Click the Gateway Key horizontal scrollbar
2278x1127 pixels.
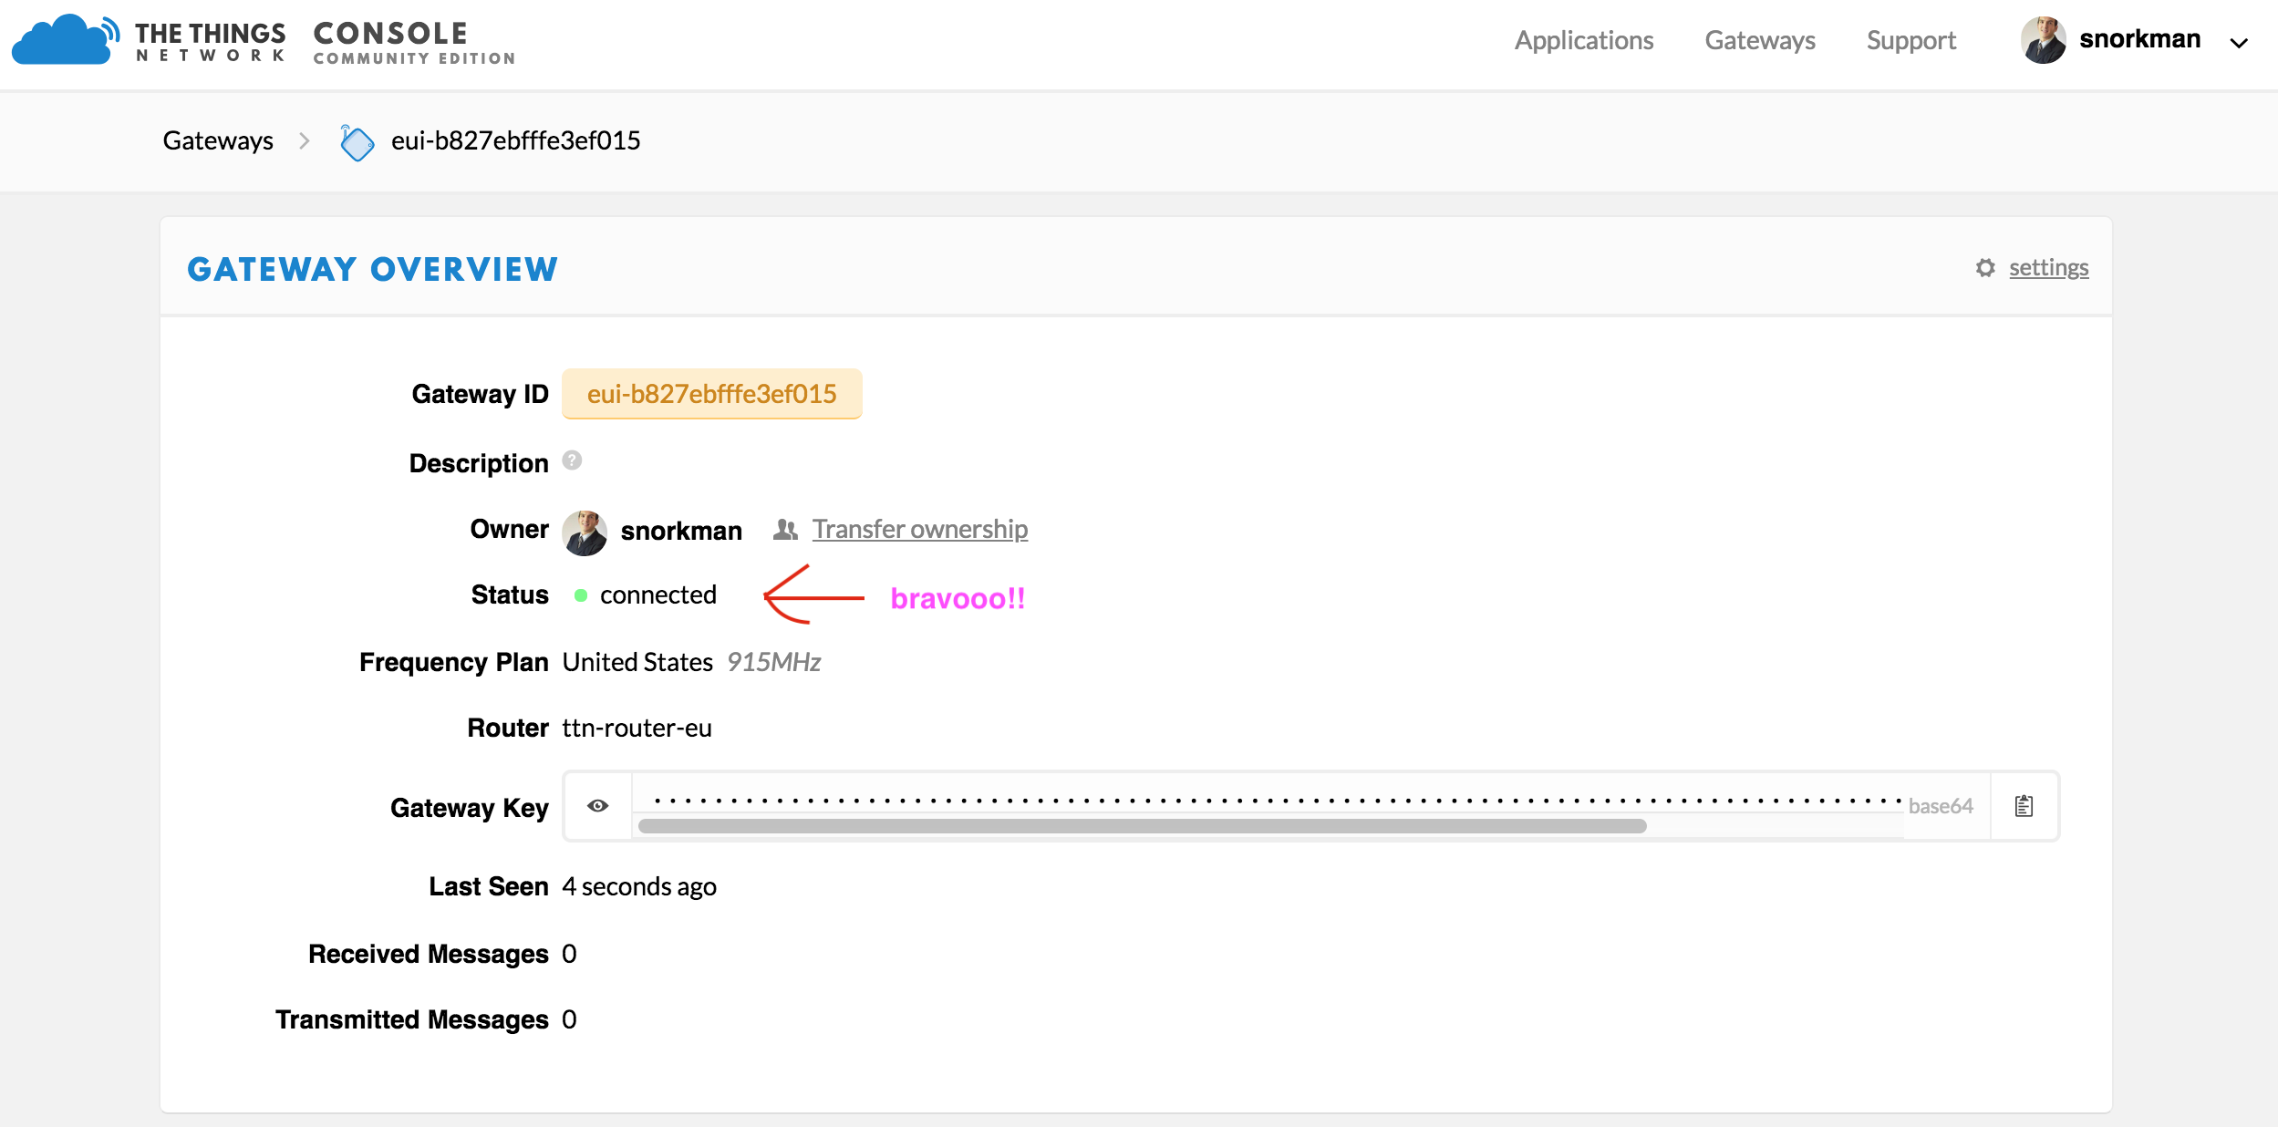coord(1142,826)
